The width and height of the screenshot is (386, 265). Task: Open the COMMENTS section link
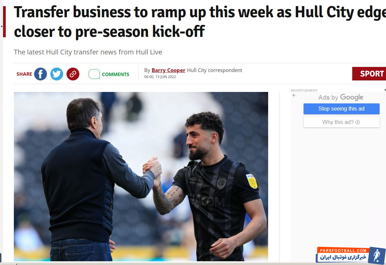click(115, 74)
